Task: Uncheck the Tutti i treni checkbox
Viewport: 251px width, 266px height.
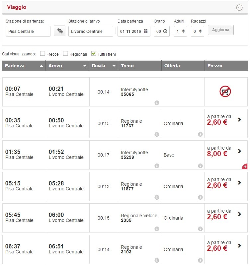Action: pyautogui.click(x=94, y=54)
